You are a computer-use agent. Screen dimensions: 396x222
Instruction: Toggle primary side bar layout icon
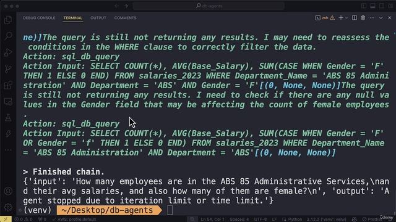tap(364, 6)
